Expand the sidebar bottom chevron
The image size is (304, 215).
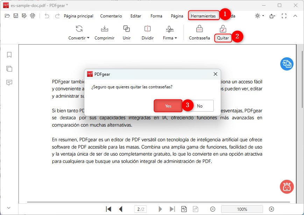(x=9, y=208)
